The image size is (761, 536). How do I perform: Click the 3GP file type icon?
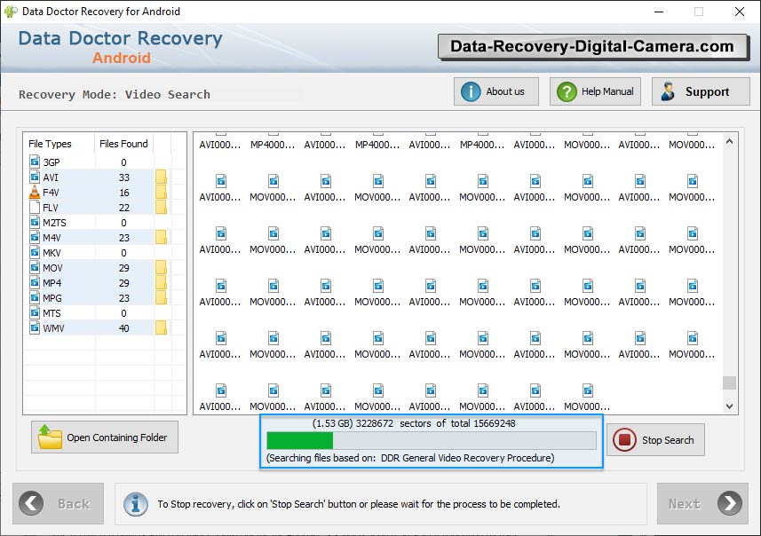pos(35,162)
